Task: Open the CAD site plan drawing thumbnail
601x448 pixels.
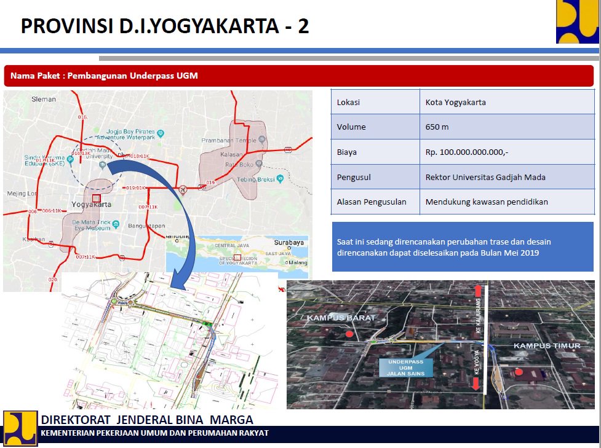Action: [x=170, y=341]
